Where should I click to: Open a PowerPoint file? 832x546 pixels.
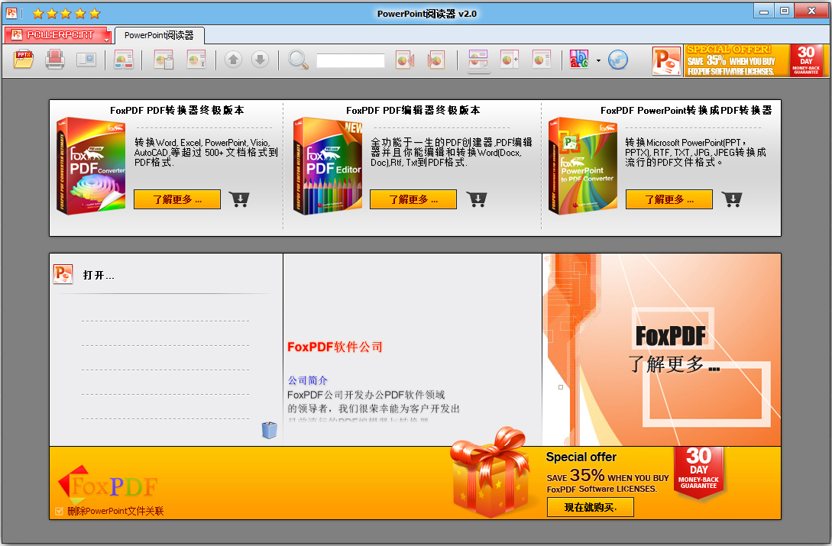click(24, 60)
